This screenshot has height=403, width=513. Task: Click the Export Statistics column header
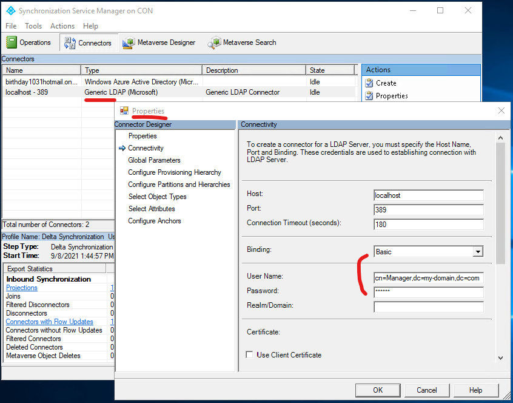[55, 269]
